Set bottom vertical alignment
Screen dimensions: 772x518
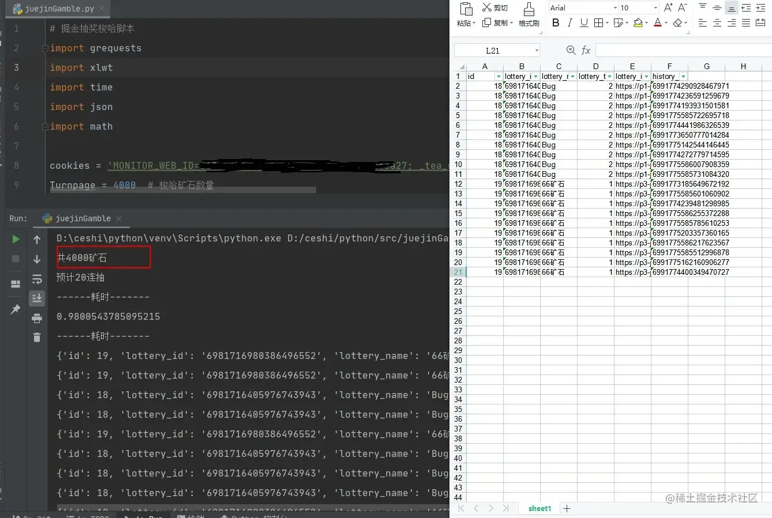point(731,7)
